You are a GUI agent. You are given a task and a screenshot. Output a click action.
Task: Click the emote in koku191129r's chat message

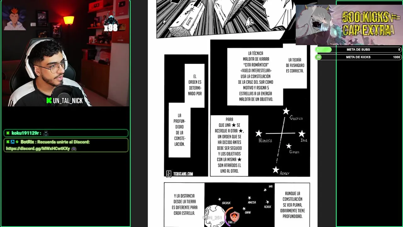(46, 133)
